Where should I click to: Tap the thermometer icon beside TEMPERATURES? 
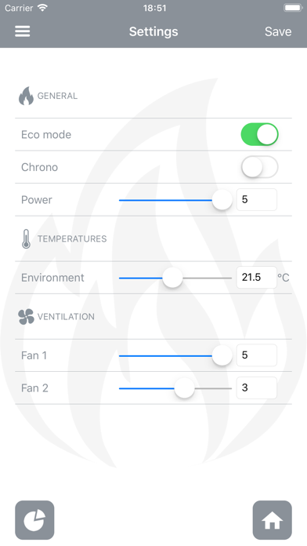(26, 238)
